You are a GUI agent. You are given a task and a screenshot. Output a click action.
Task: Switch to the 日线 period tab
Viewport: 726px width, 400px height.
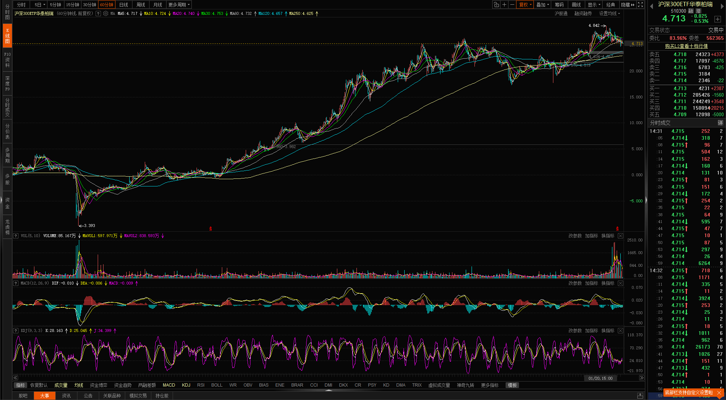click(124, 5)
